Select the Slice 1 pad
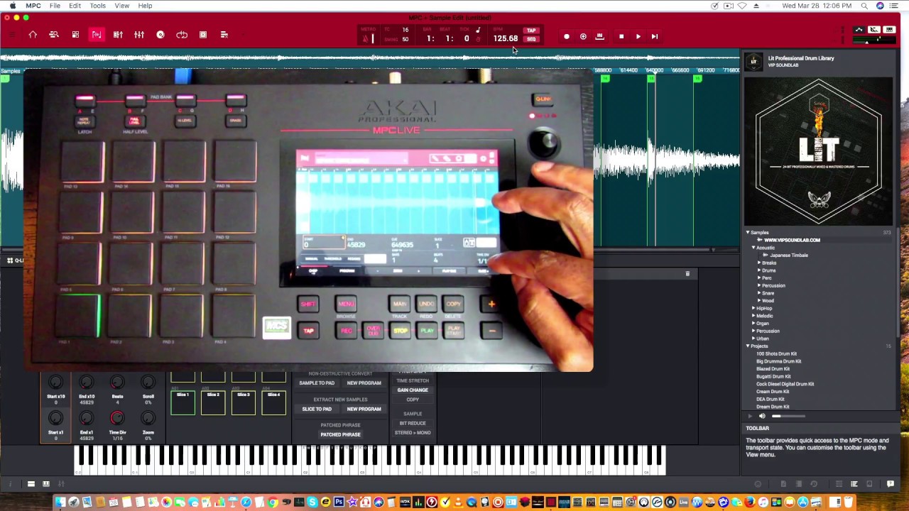 point(183,402)
